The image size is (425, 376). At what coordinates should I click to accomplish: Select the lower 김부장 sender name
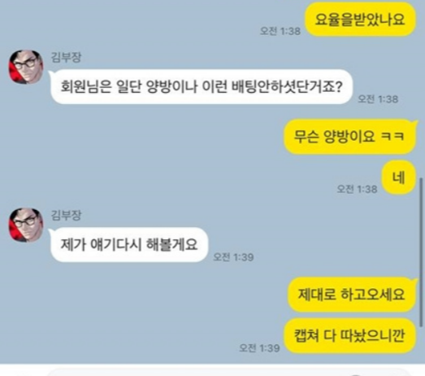[x=66, y=216]
